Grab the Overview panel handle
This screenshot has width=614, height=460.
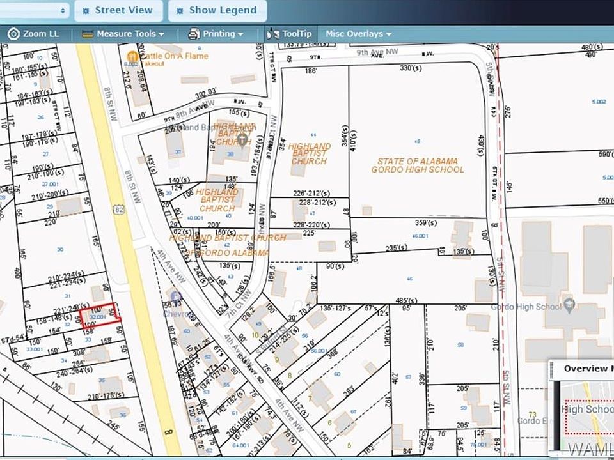(552, 369)
